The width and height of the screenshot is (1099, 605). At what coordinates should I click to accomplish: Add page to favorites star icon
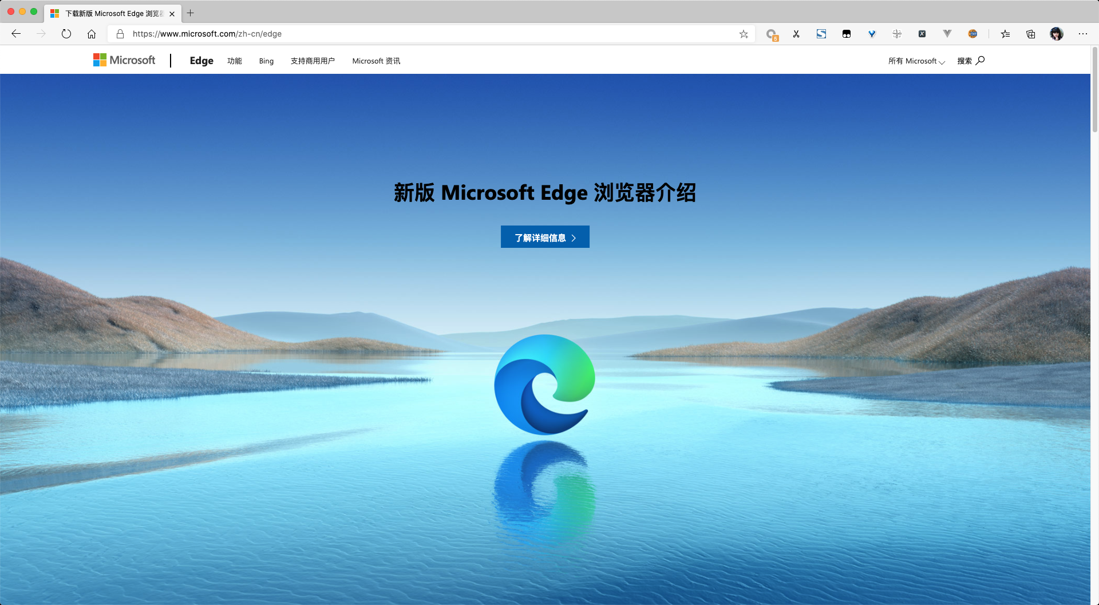point(744,34)
